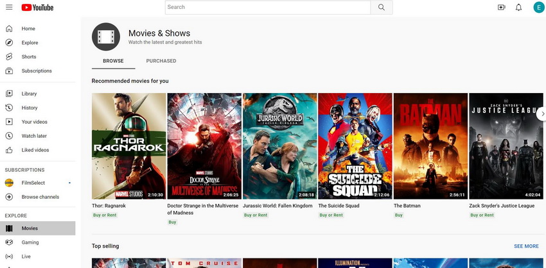Image resolution: width=546 pixels, height=268 pixels.
Task: Click the Gaming controller icon
Action: tap(9, 242)
